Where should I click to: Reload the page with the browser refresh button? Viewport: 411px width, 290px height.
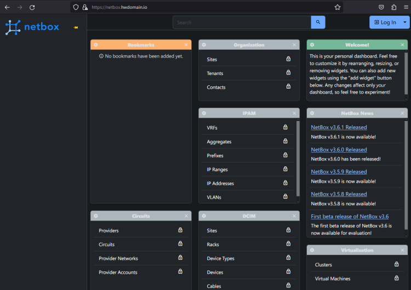click(32, 7)
